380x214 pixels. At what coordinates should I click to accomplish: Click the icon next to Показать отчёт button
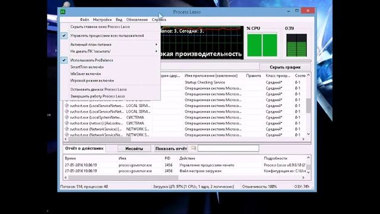tap(193, 148)
